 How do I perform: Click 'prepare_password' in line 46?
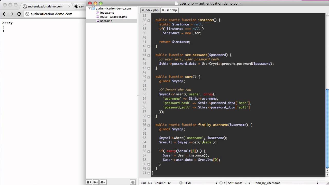coord(237,64)
